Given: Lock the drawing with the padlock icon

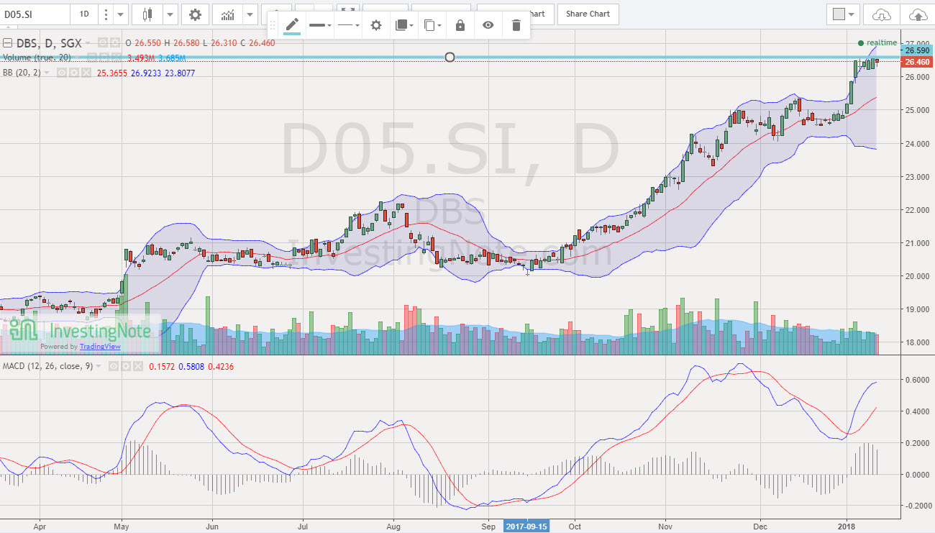Looking at the screenshot, I should tap(459, 24).
